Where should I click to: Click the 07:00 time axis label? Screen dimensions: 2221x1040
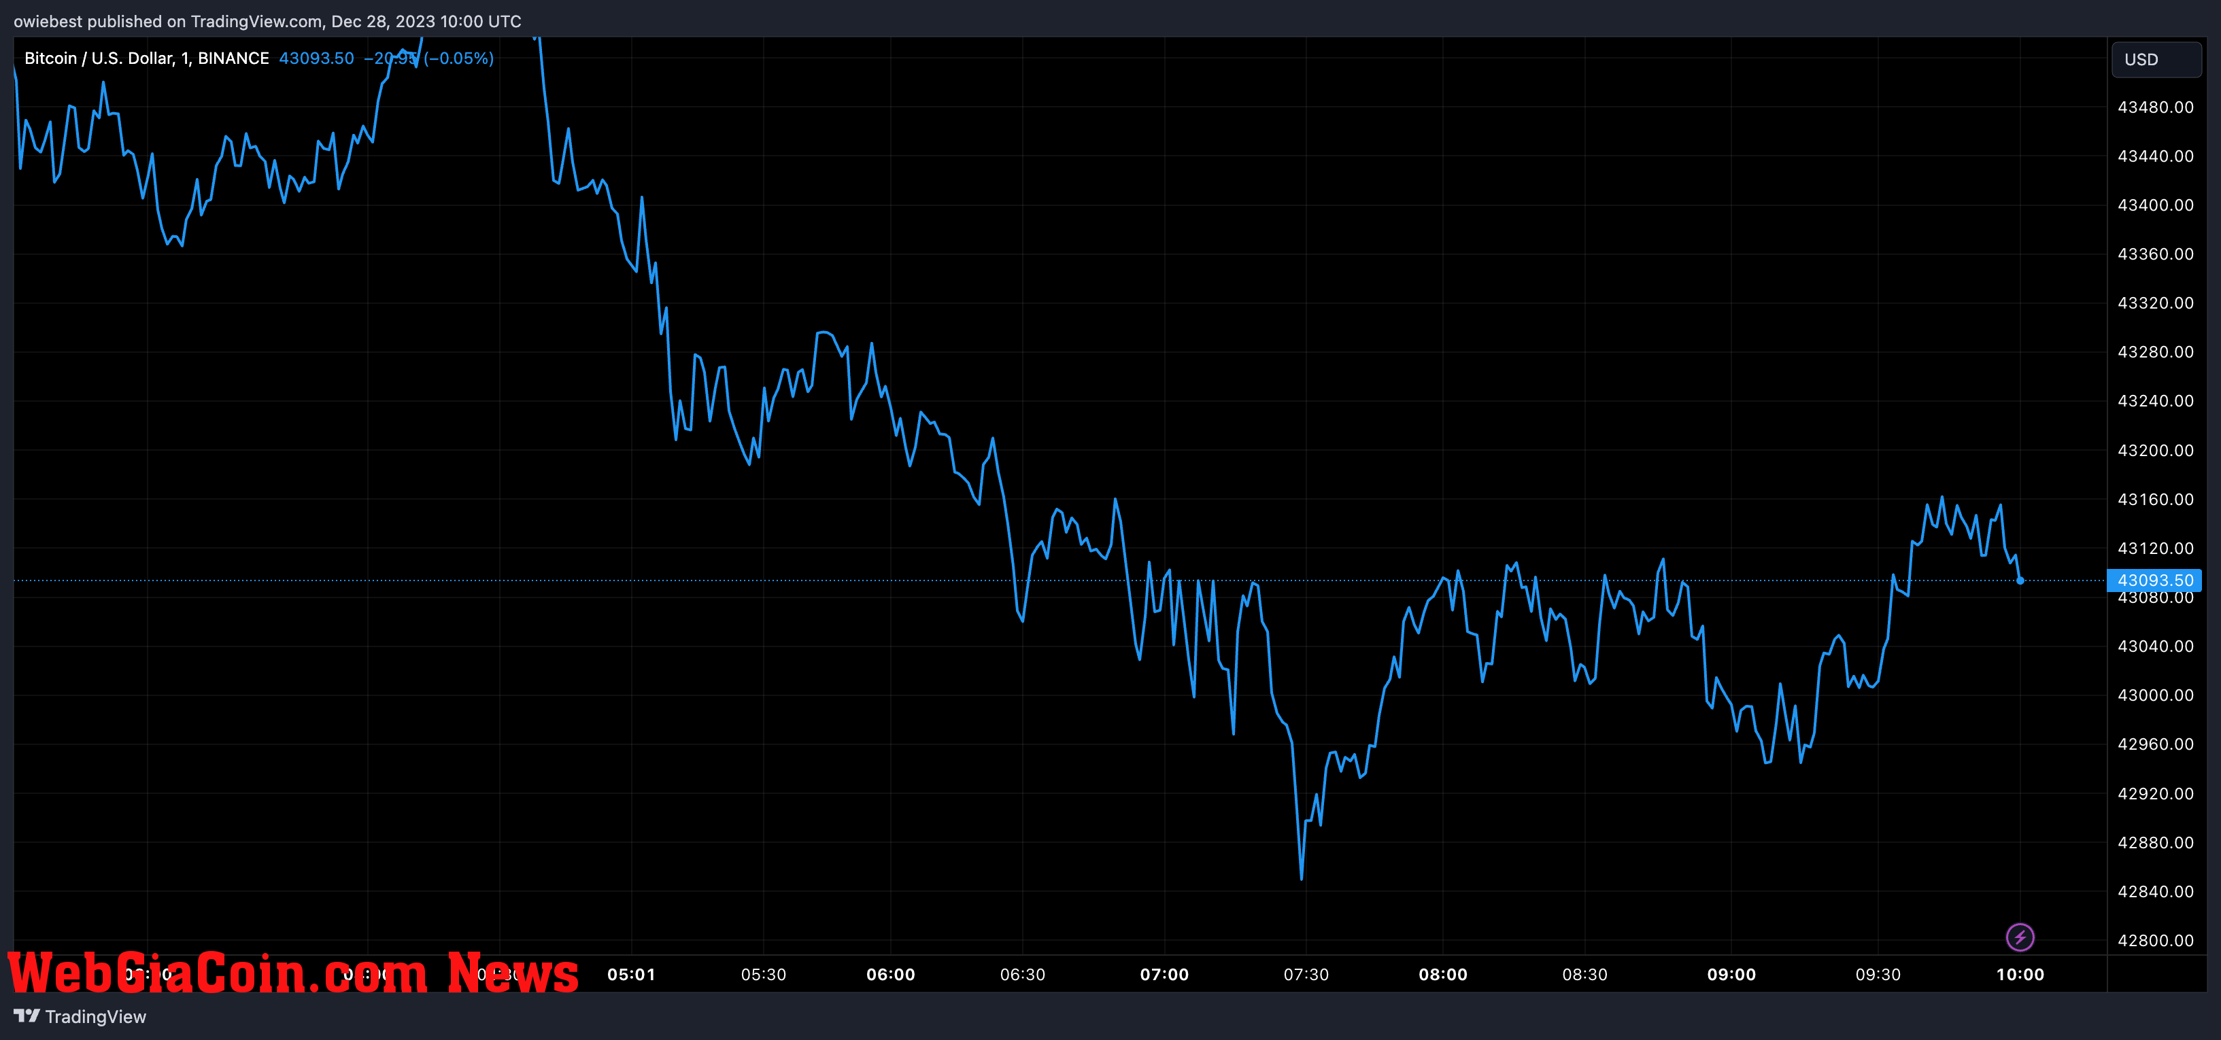click(1164, 975)
